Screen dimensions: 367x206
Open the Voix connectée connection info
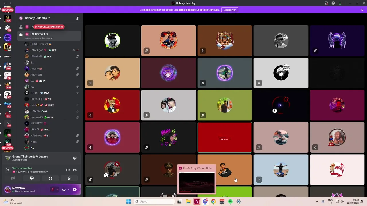(22, 168)
